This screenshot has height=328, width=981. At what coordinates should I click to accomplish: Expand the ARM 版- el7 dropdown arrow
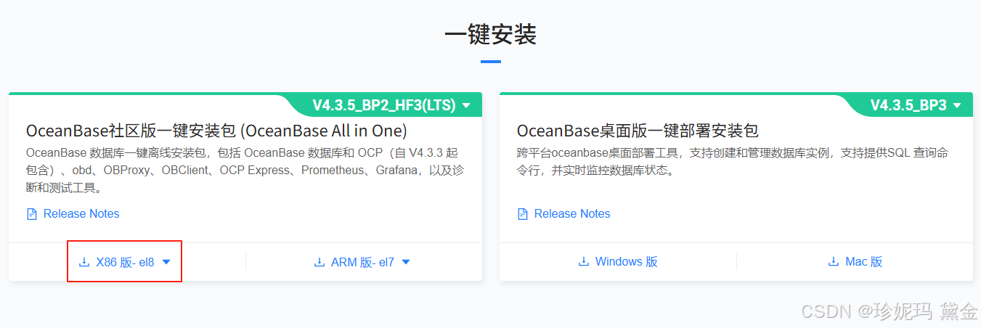point(406,262)
